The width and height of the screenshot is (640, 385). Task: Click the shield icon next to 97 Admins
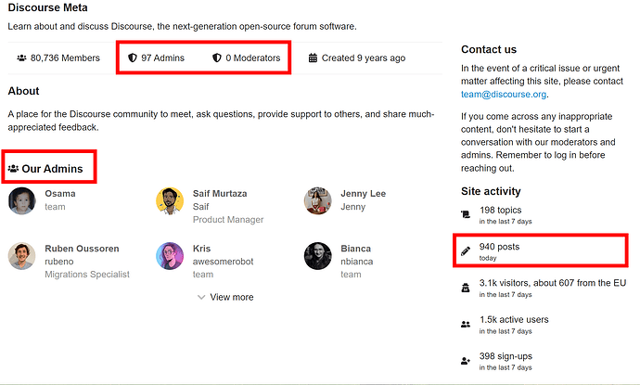pyautogui.click(x=133, y=58)
